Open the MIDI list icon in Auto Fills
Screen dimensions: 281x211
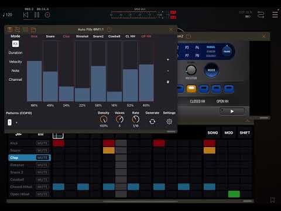tap(18, 30)
